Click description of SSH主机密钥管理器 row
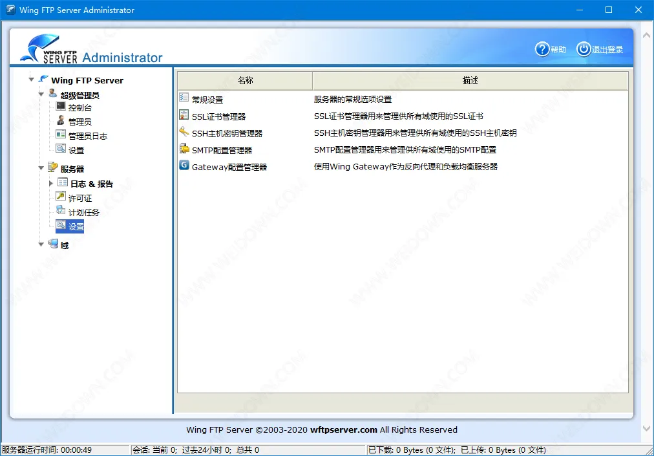The image size is (654, 456). tap(416, 133)
